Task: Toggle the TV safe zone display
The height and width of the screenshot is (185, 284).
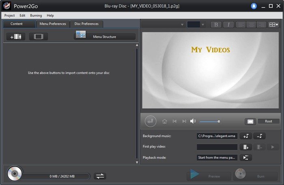Action: 250,121
